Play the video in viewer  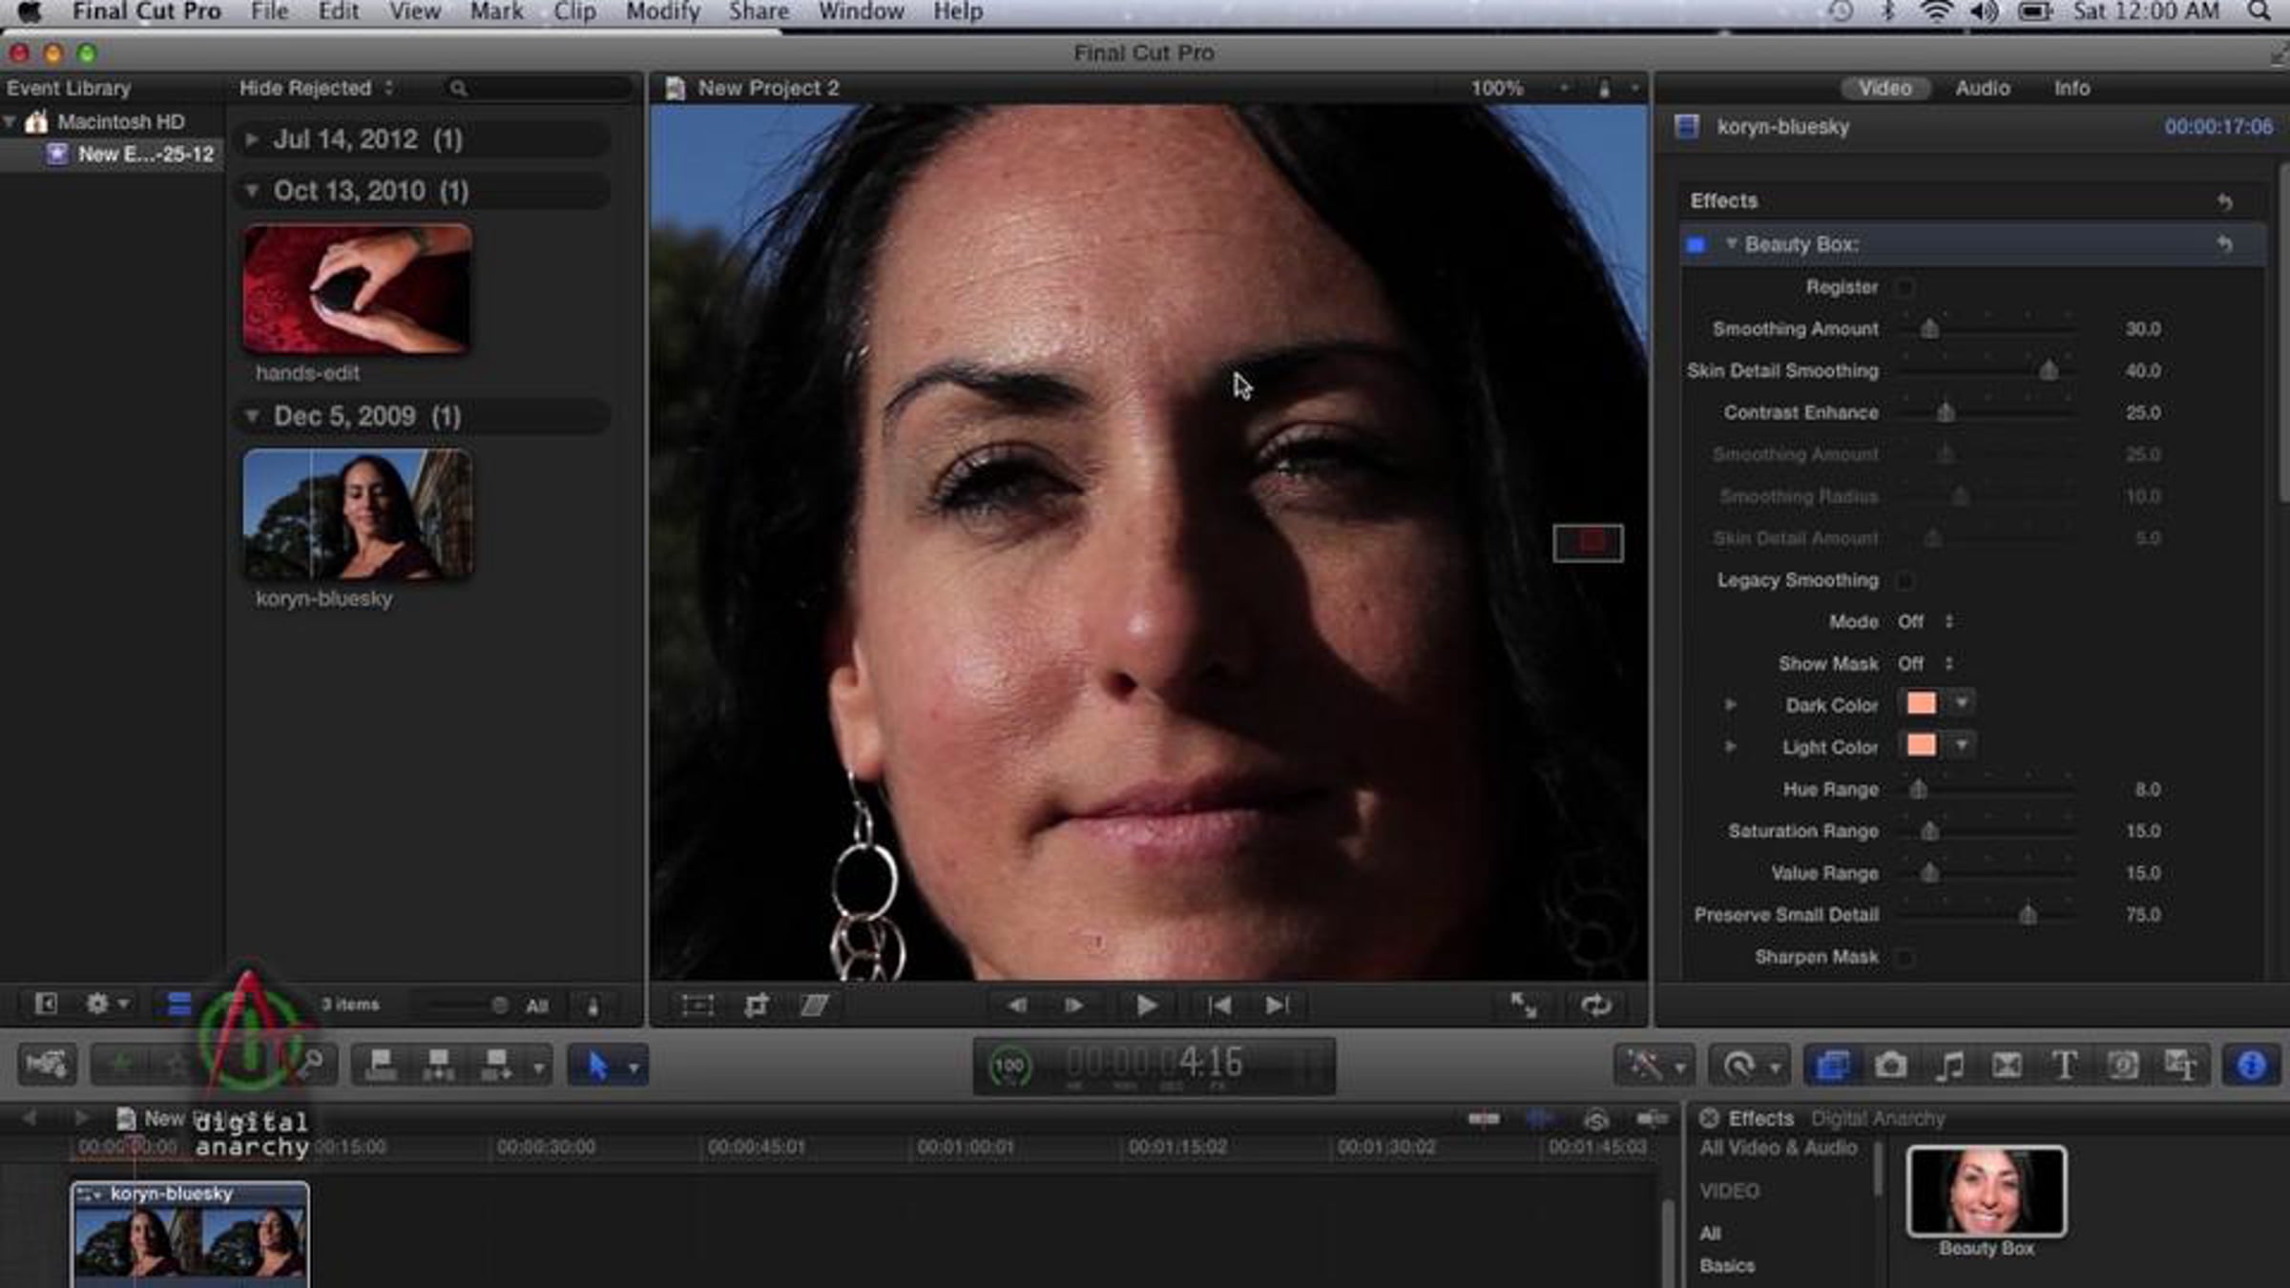(1146, 1006)
